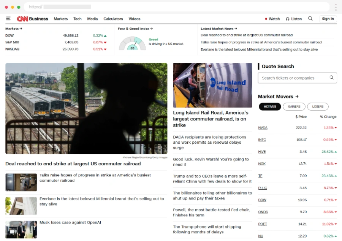342x241 pixels.
Task: Open the HIVE ticker link
Action: point(262,152)
